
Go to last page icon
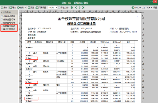[x=83, y=7]
